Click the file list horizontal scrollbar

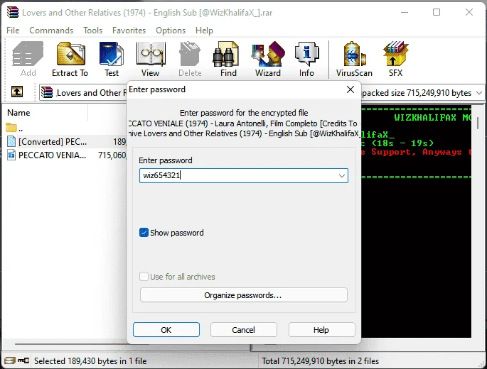pos(81,343)
